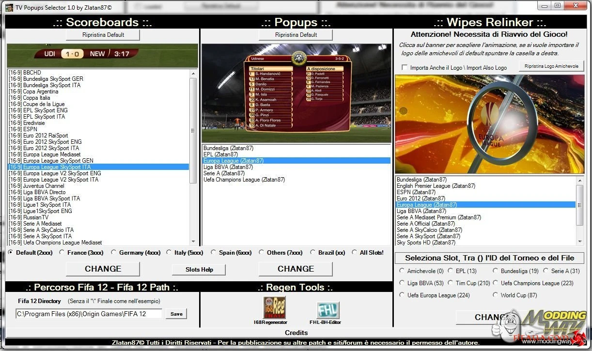Select the Tim Cup (210) slot
Screen dimensions: 592x351
(451, 283)
